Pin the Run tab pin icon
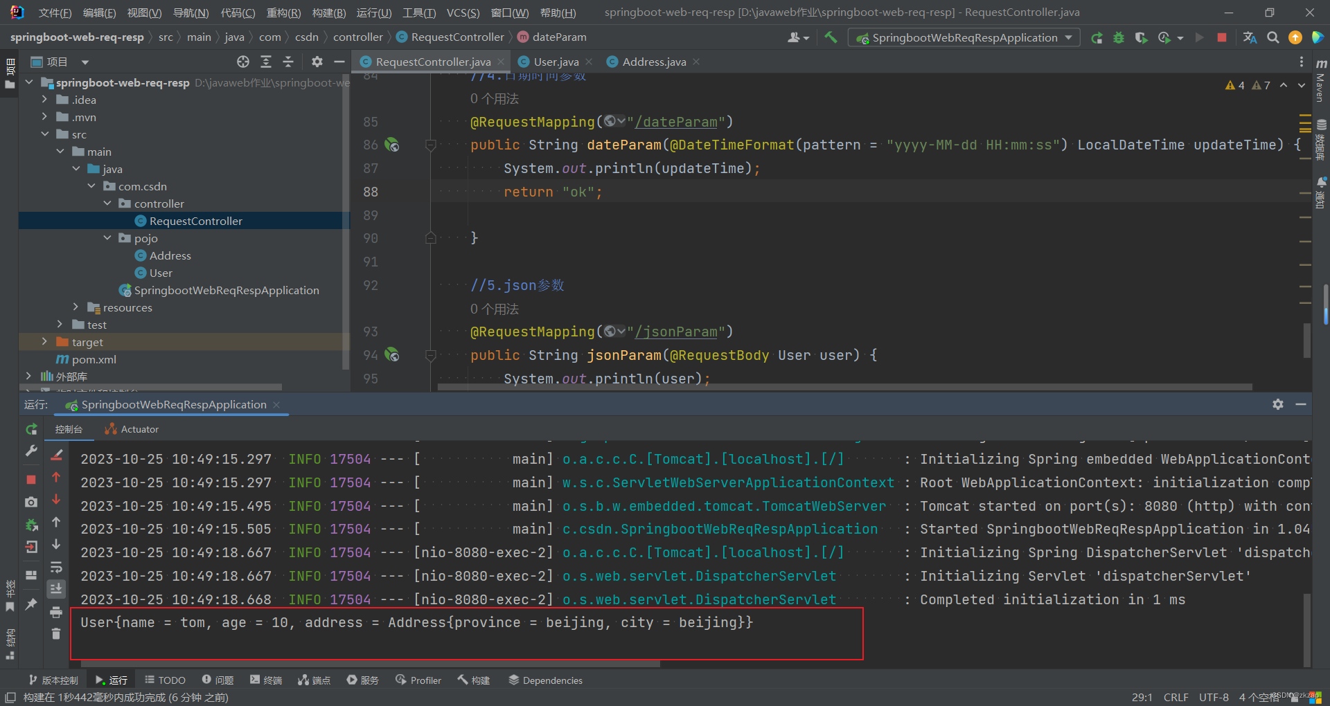Image resolution: width=1330 pixels, height=706 pixels. click(31, 604)
